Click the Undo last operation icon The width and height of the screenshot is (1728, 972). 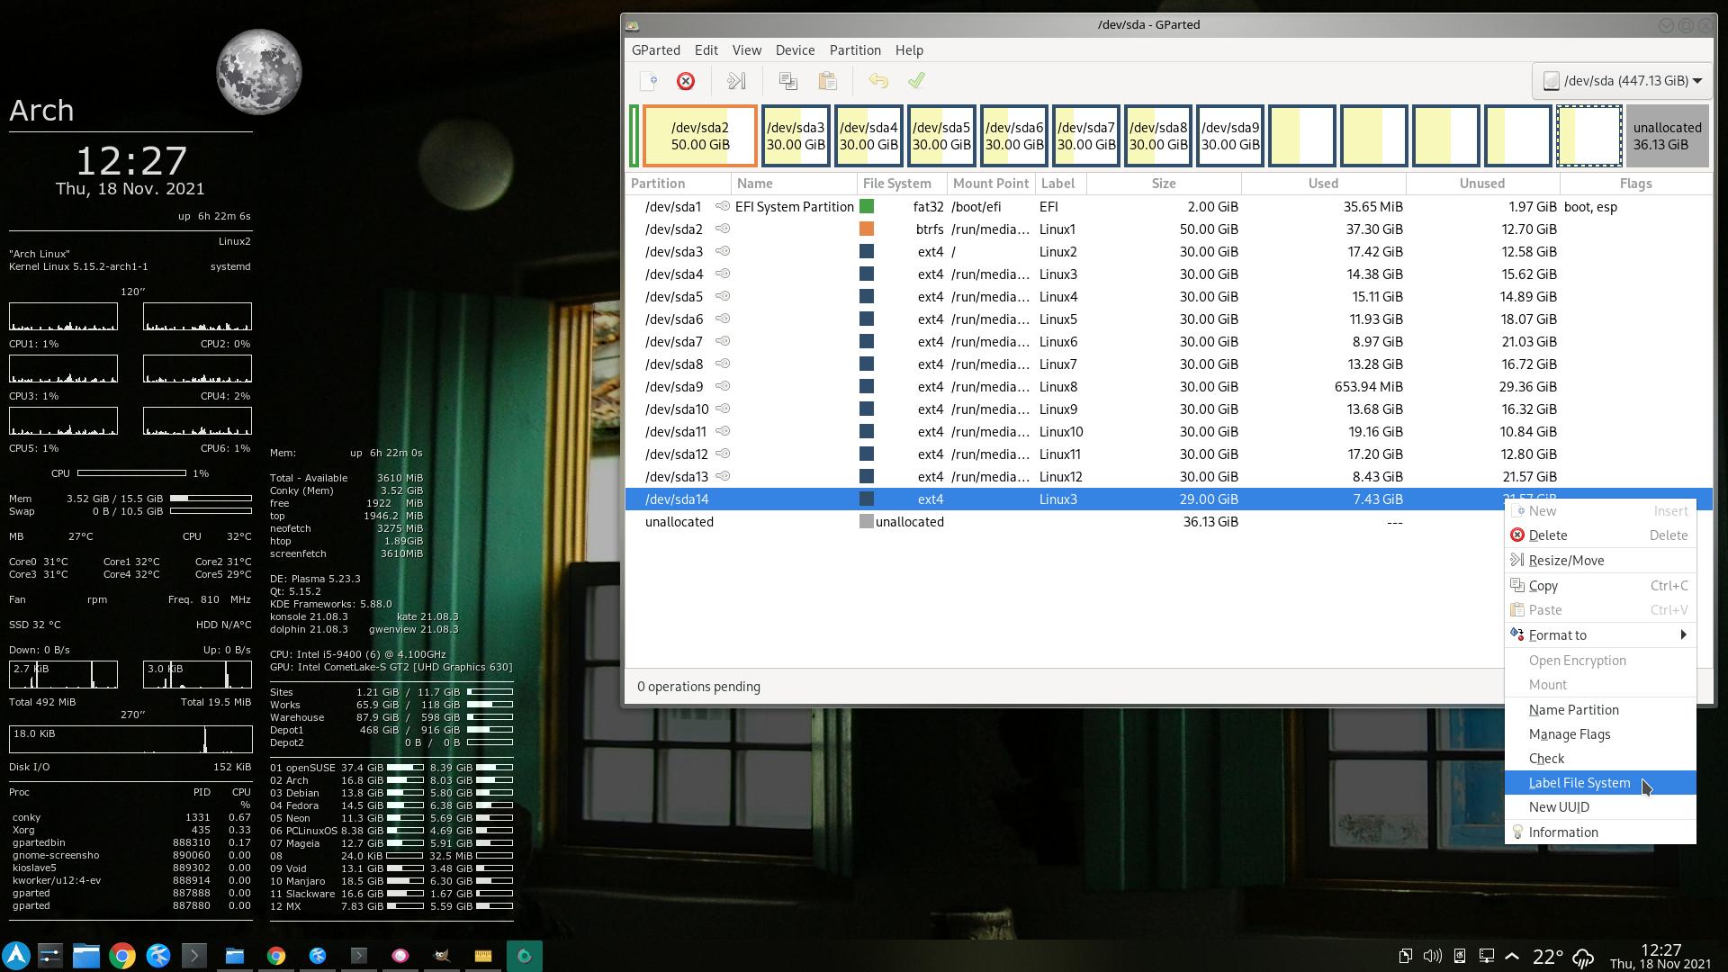(878, 81)
